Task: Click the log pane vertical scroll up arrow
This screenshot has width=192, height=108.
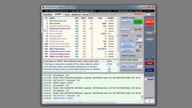Action: pyautogui.click(x=142, y=75)
